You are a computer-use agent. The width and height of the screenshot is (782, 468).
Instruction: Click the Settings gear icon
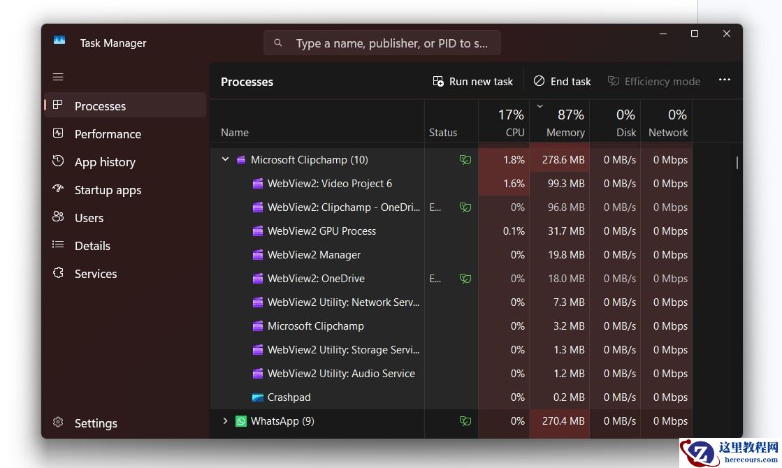click(x=58, y=423)
